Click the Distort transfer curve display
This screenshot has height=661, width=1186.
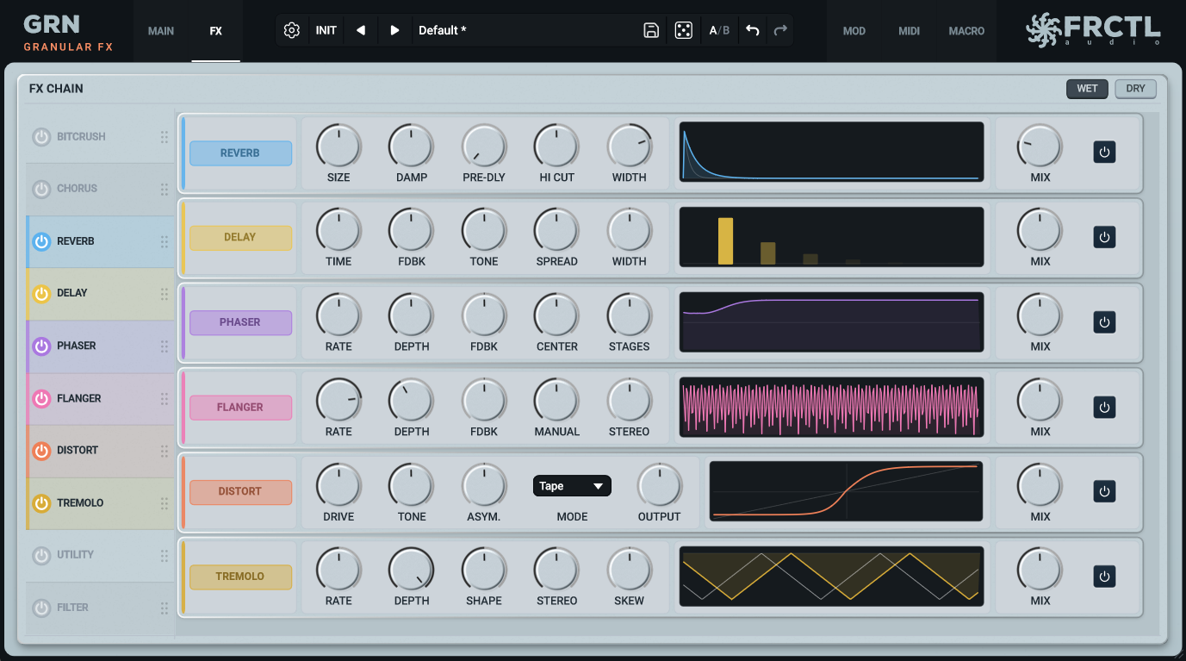(x=846, y=491)
